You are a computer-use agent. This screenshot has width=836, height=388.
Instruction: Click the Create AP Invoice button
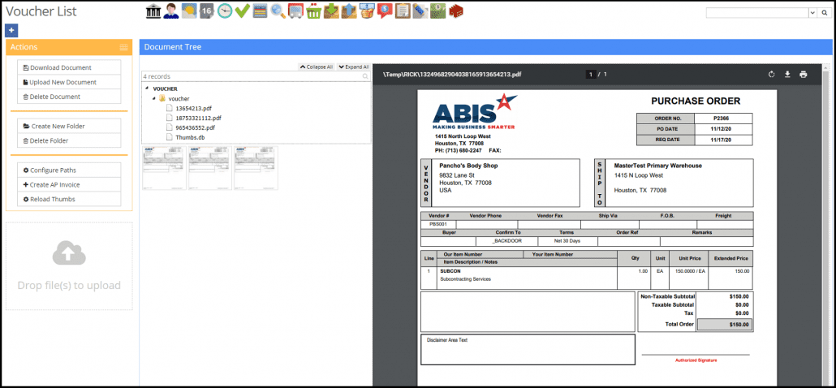(69, 184)
